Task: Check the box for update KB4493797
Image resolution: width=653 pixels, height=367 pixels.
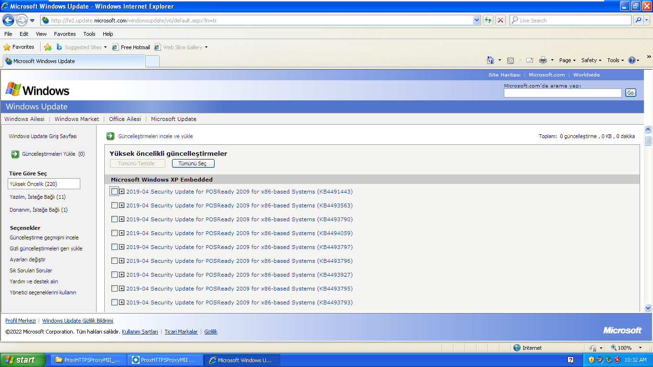Action: pyautogui.click(x=114, y=247)
